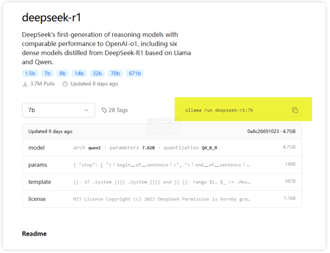This screenshot has height=253, width=330.
Task: Click the 0a8c26691023 digest hash
Action: click(263, 131)
